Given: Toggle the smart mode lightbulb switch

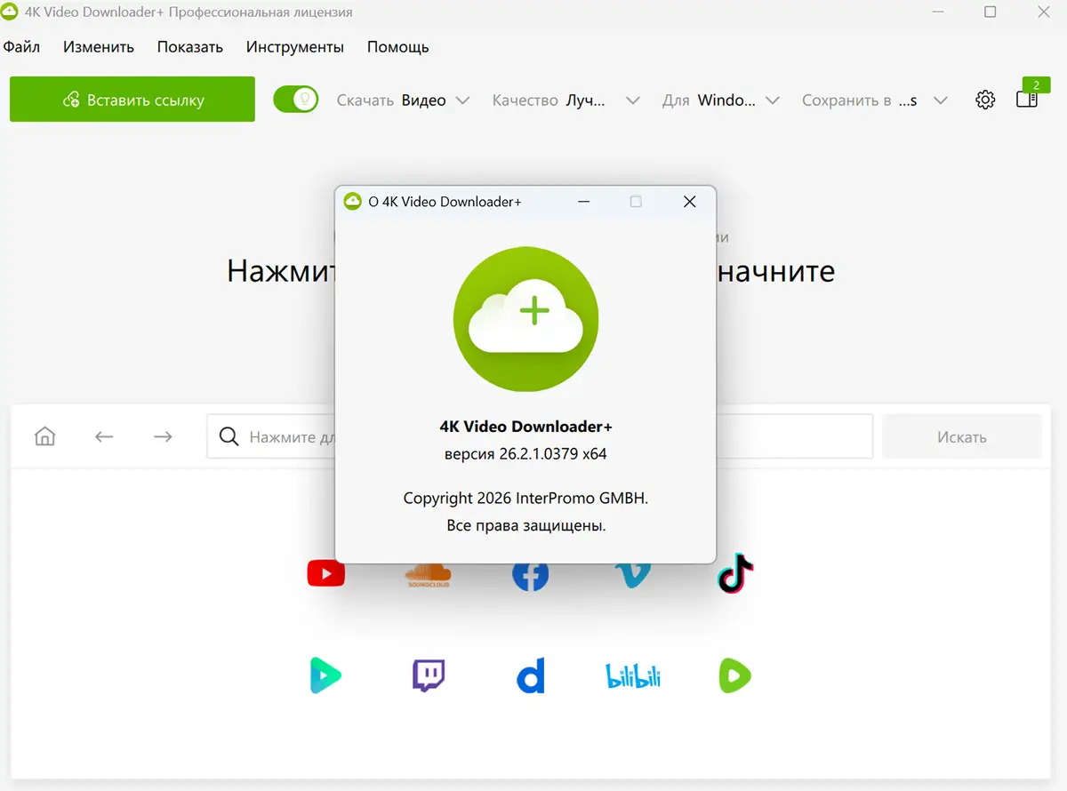Looking at the screenshot, I should click(295, 100).
